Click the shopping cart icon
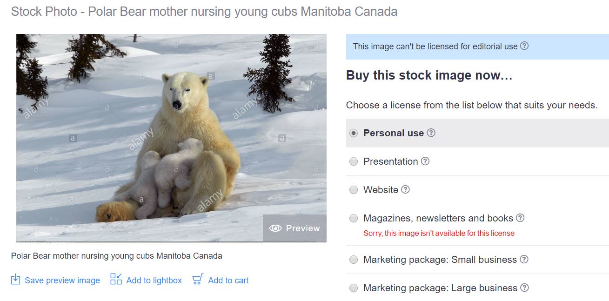609x301 pixels. tap(198, 280)
